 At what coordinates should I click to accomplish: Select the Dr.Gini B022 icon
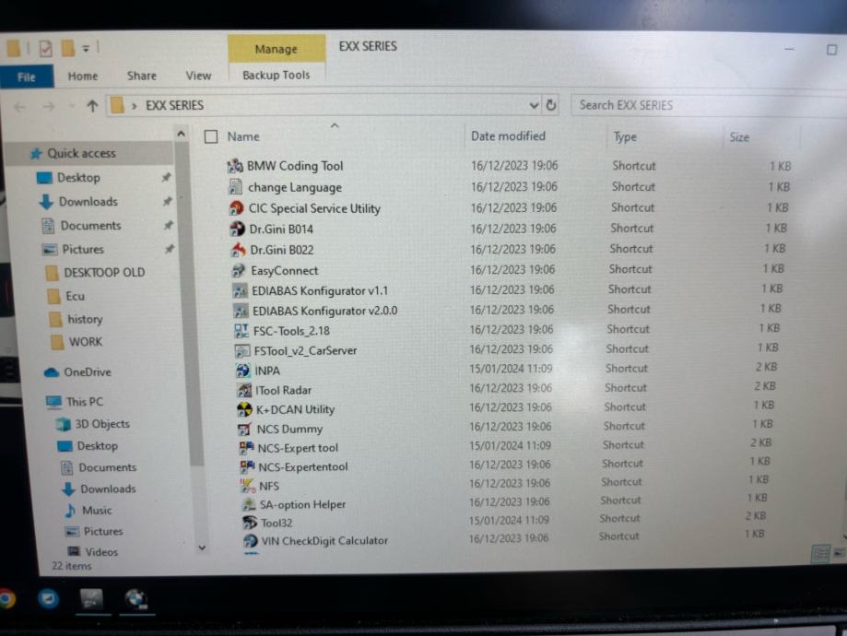click(238, 250)
